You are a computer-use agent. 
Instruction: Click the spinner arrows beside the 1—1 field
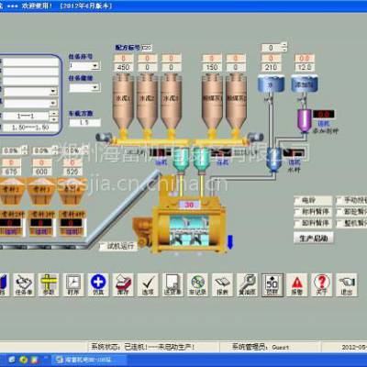[54, 116]
